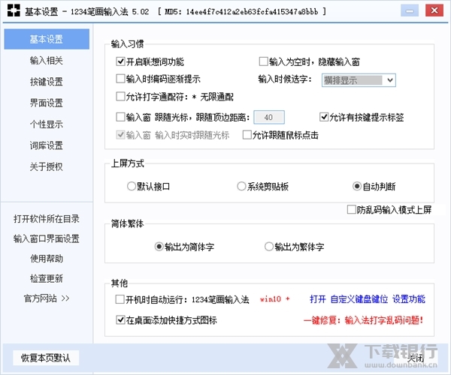The image size is (451, 375).
Task: Click the 跟随顶边距离 value field showing 40
Action: 269,117
